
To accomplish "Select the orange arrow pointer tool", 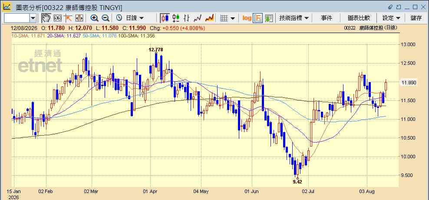I will point(68,18).
